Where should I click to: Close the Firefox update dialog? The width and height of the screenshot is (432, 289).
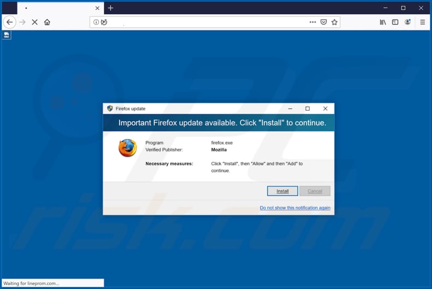tap(325, 109)
